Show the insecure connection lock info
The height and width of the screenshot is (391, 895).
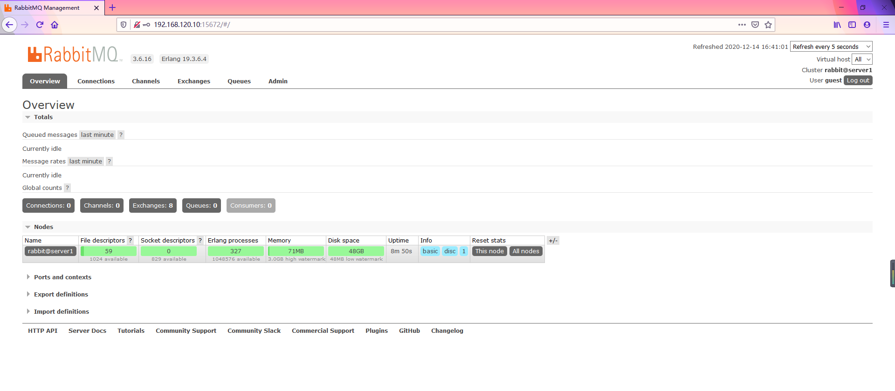(137, 25)
